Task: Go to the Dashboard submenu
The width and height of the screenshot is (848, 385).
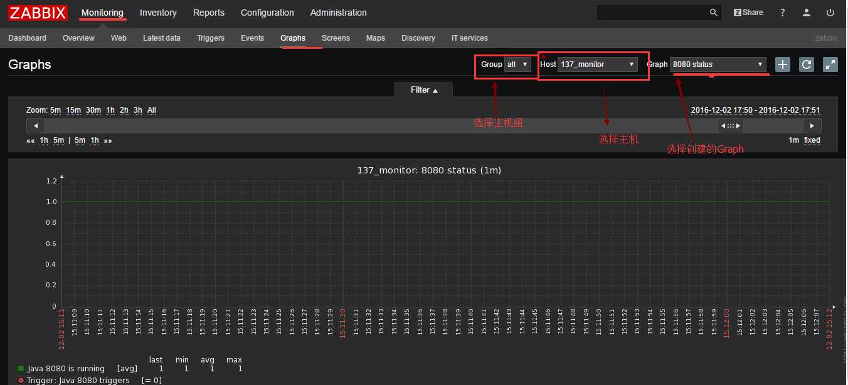Action: (x=27, y=38)
